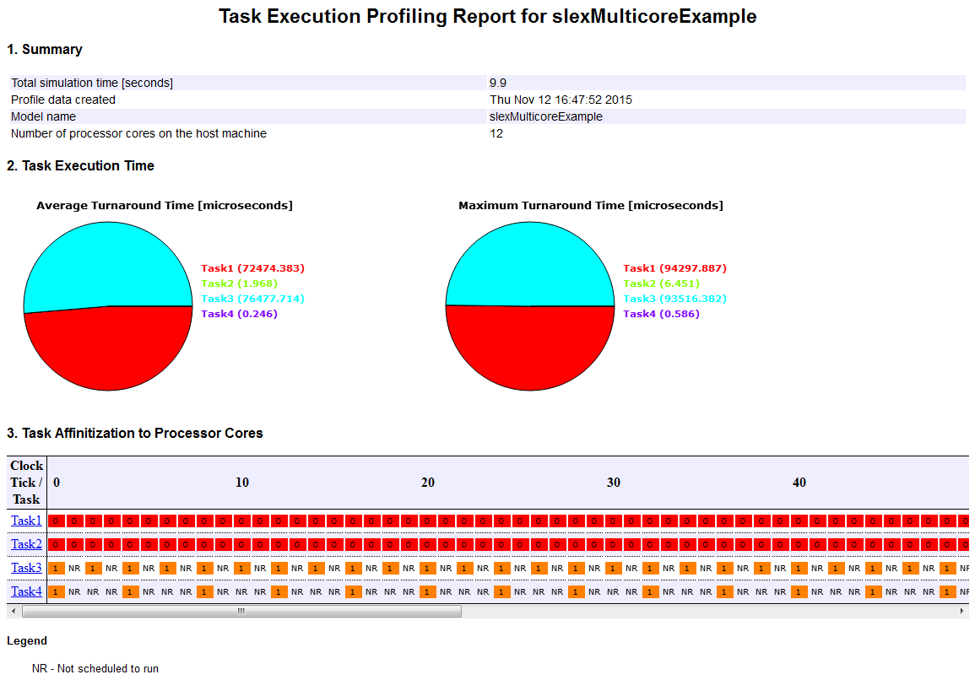Open the Task4 link
The height and width of the screenshot is (680, 975).
tap(26, 591)
